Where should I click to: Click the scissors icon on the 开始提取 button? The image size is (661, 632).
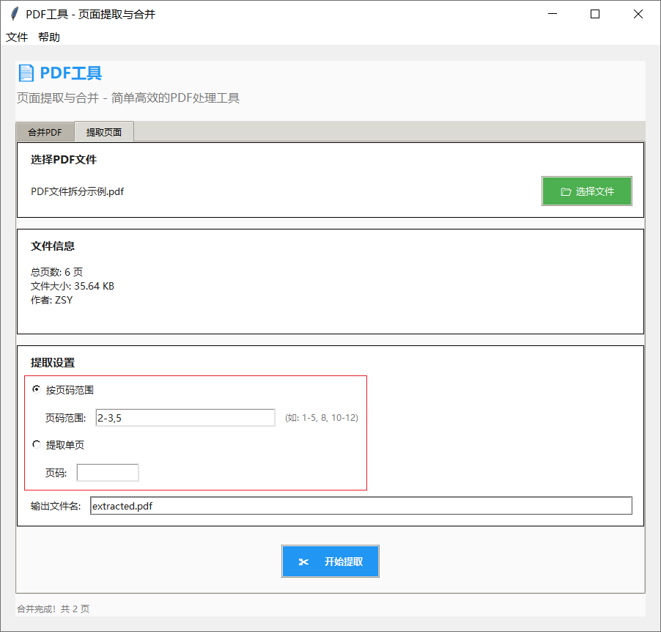pyautogui.click(x=304, y=561)
